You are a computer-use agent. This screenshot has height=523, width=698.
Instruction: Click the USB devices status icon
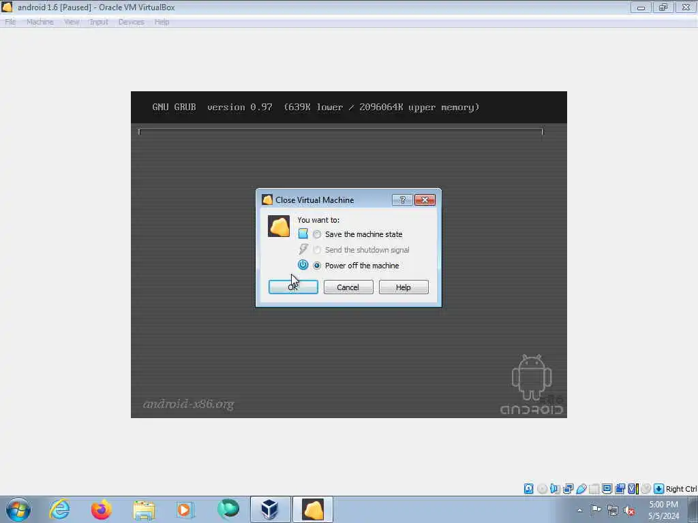tap(581, 489)
